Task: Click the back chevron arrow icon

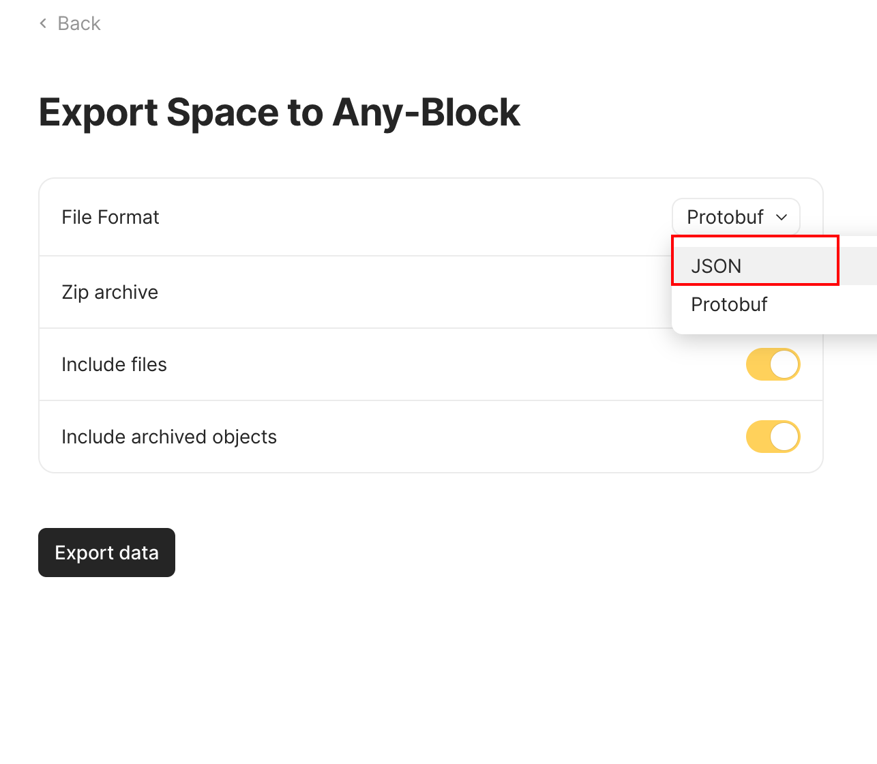Action: pos(43,24)
